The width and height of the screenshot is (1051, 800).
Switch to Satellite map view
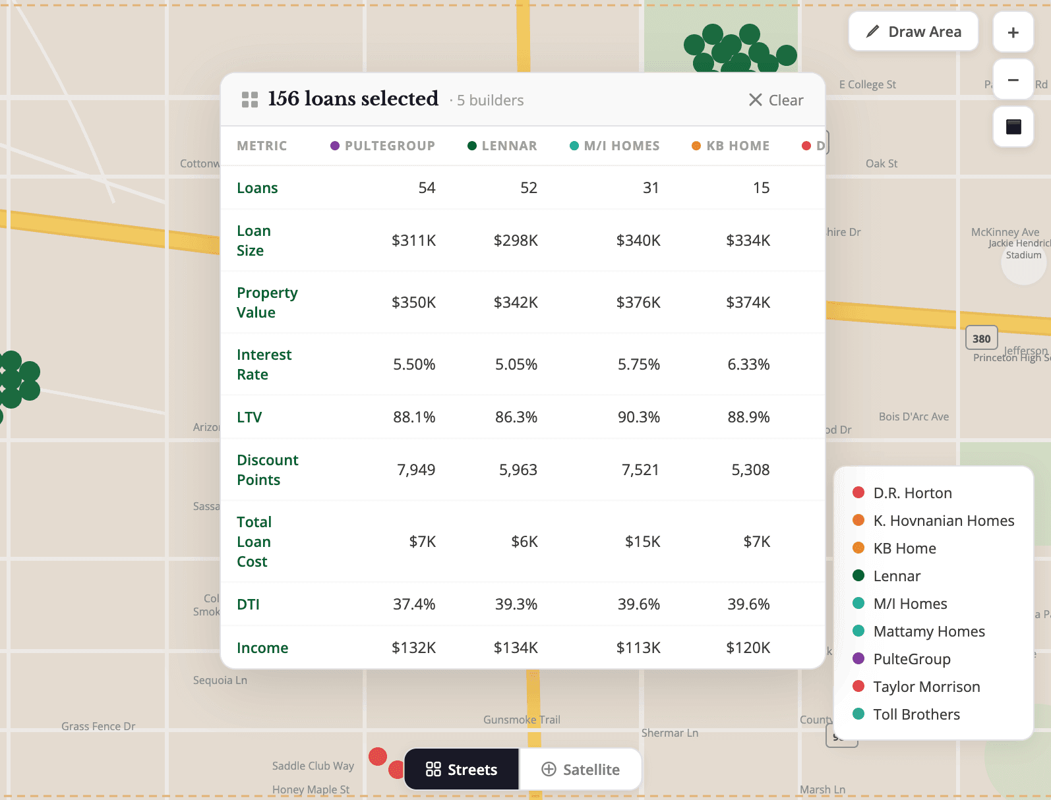(580, 769)
